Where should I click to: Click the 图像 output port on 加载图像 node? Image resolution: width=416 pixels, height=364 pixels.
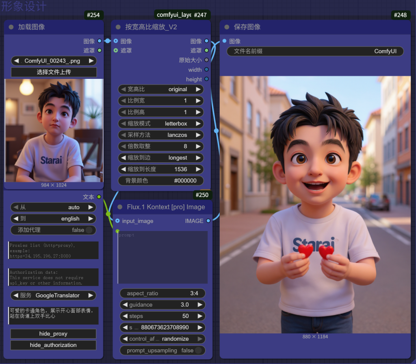(x=100, y=41)
